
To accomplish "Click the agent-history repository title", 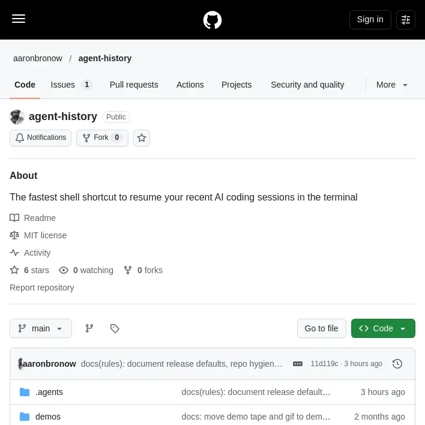I will (63, 116).
